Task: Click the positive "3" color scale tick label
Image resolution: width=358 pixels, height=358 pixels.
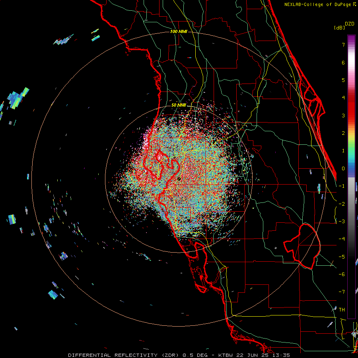Action: [343, 115]
